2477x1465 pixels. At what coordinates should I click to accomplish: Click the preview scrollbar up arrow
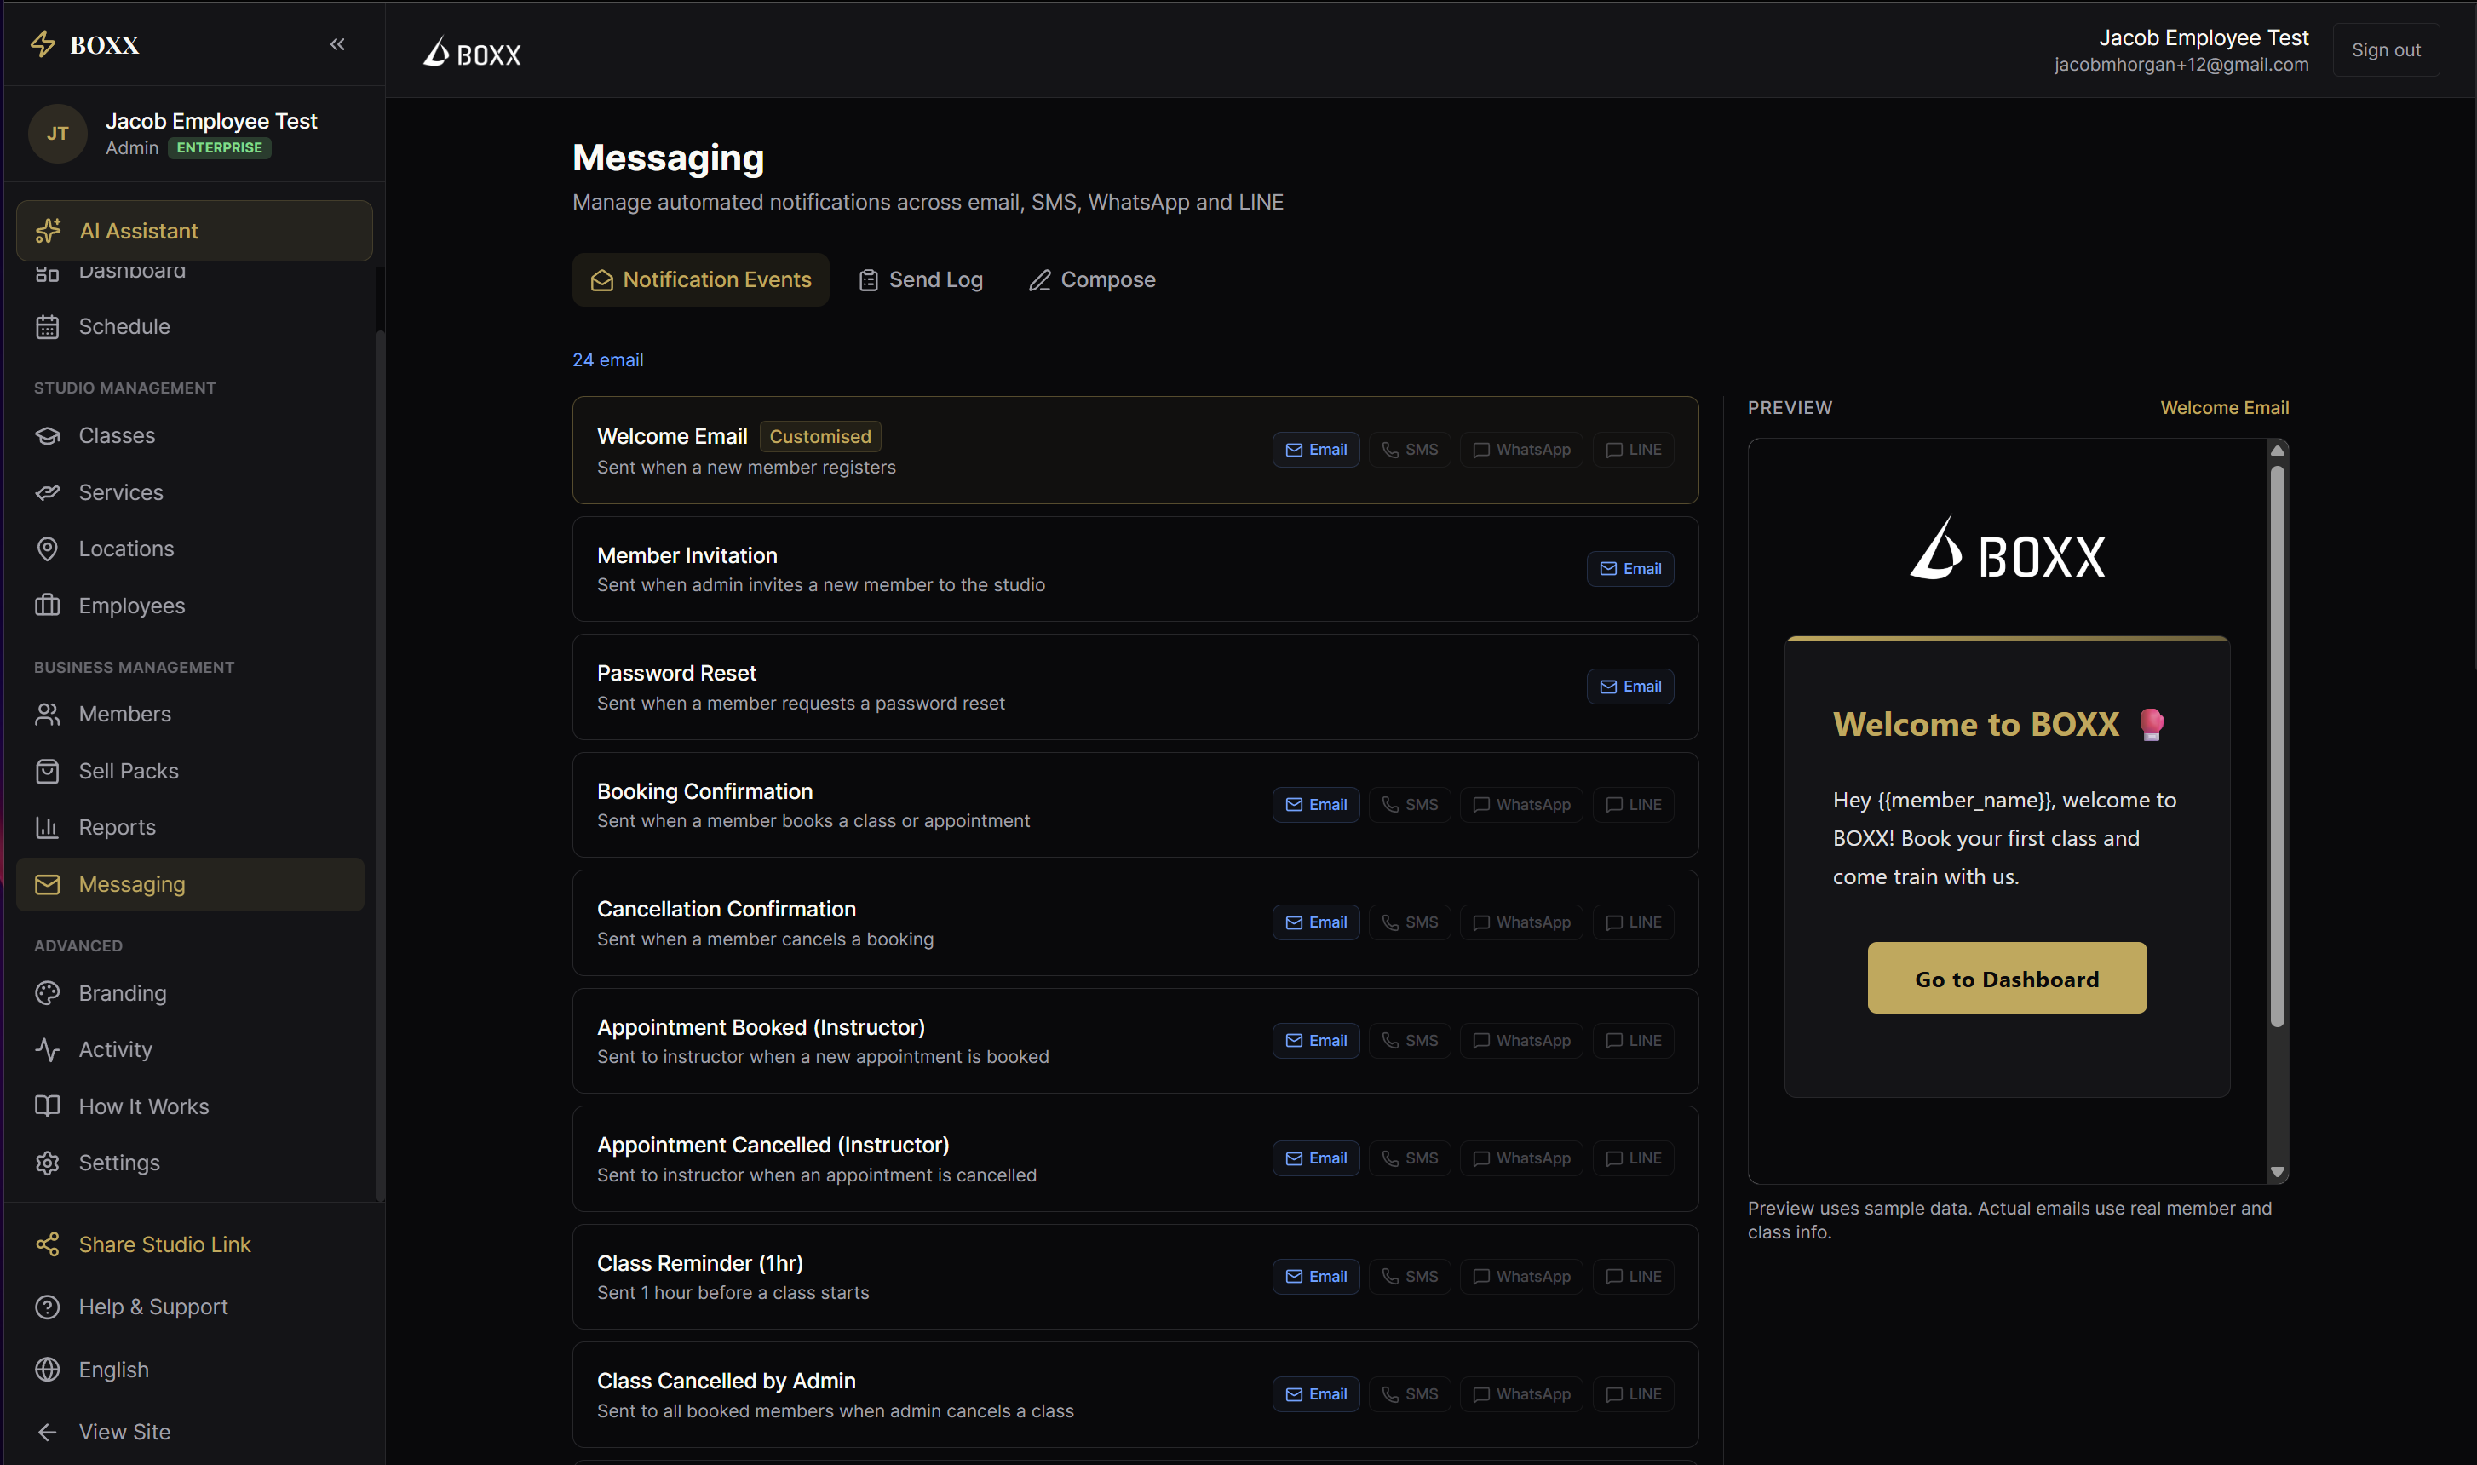click(x=2277, y=451)
